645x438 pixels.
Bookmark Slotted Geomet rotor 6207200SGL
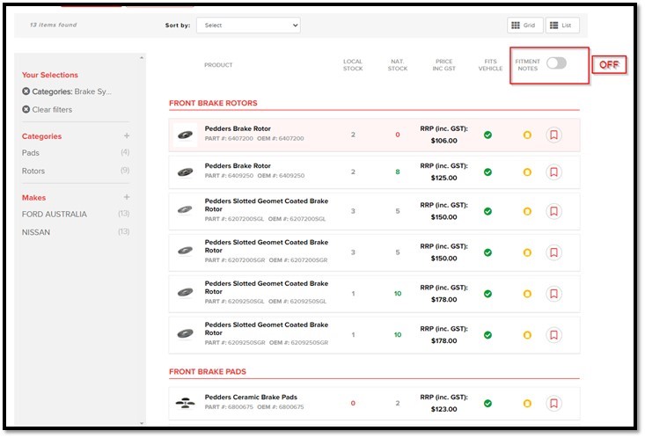click(x=553, y=211)
